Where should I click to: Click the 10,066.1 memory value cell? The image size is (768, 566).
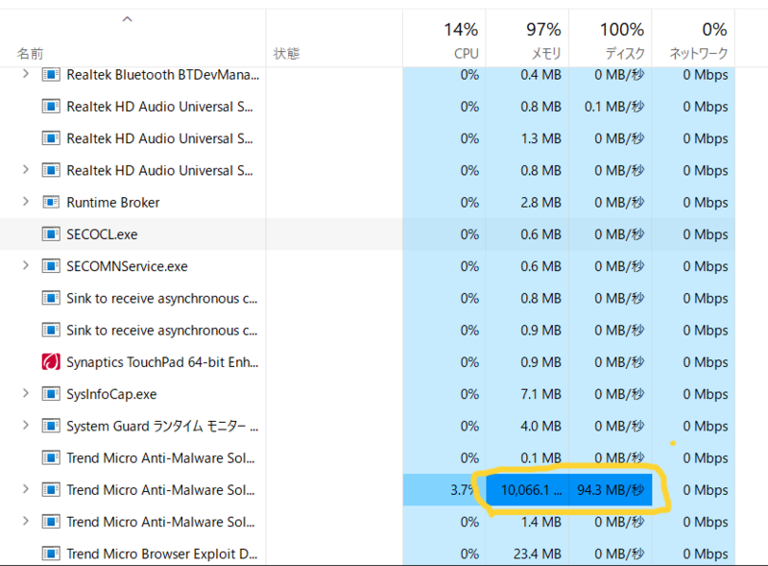[x=527, y=489]
